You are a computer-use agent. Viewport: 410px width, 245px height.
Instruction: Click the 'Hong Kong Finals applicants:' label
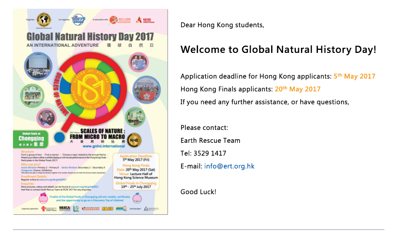click(x=226, y=89)
